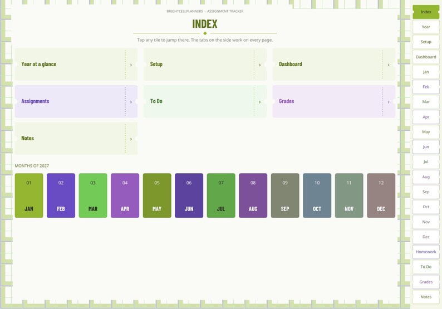Switch to the Dashboard side tab
Viewport: 442px width, 309px height.
(x=426, y=57)
